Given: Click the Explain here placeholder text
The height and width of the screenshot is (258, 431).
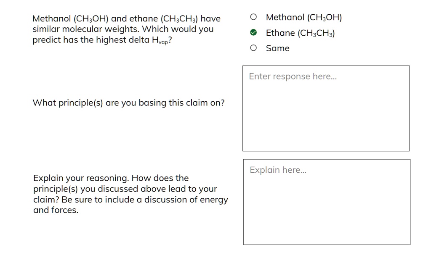Looking at the screenshot, I should click(279, 170).
